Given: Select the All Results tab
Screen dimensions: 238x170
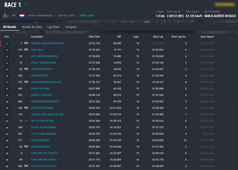Looking at the screenshot, I should [10, 27].
